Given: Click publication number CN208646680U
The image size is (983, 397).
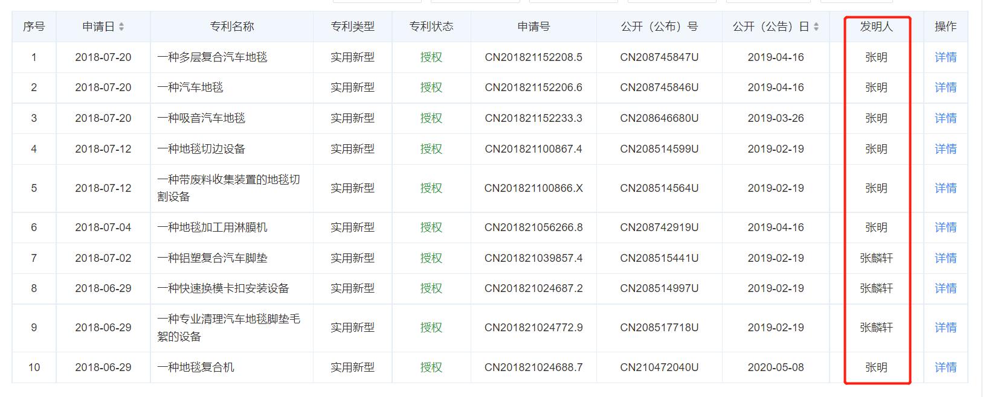Looking at the screenshot, I should tap(659, 118).
